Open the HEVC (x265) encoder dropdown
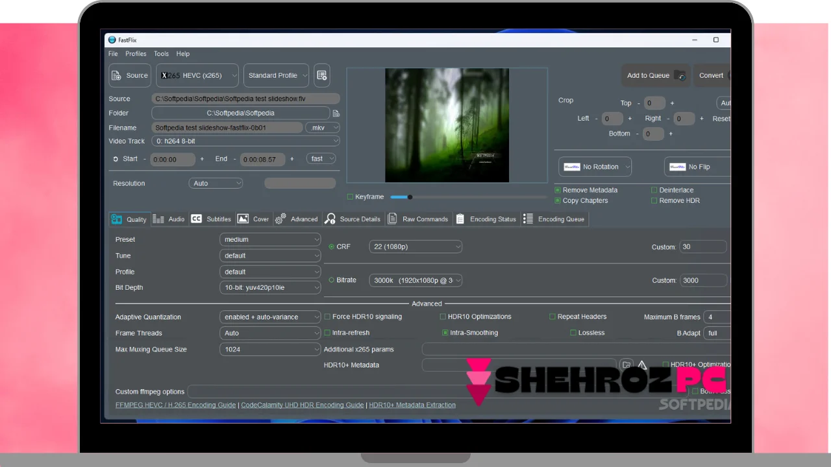The width and height of the screenshot is (831, 467). pyautogui.click(x=197, y=75)
